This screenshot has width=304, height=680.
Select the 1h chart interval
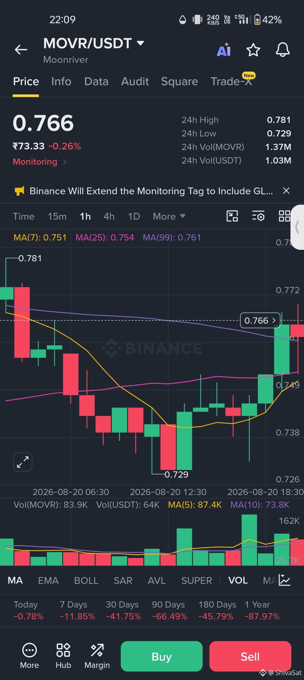[x=85, y=216]
